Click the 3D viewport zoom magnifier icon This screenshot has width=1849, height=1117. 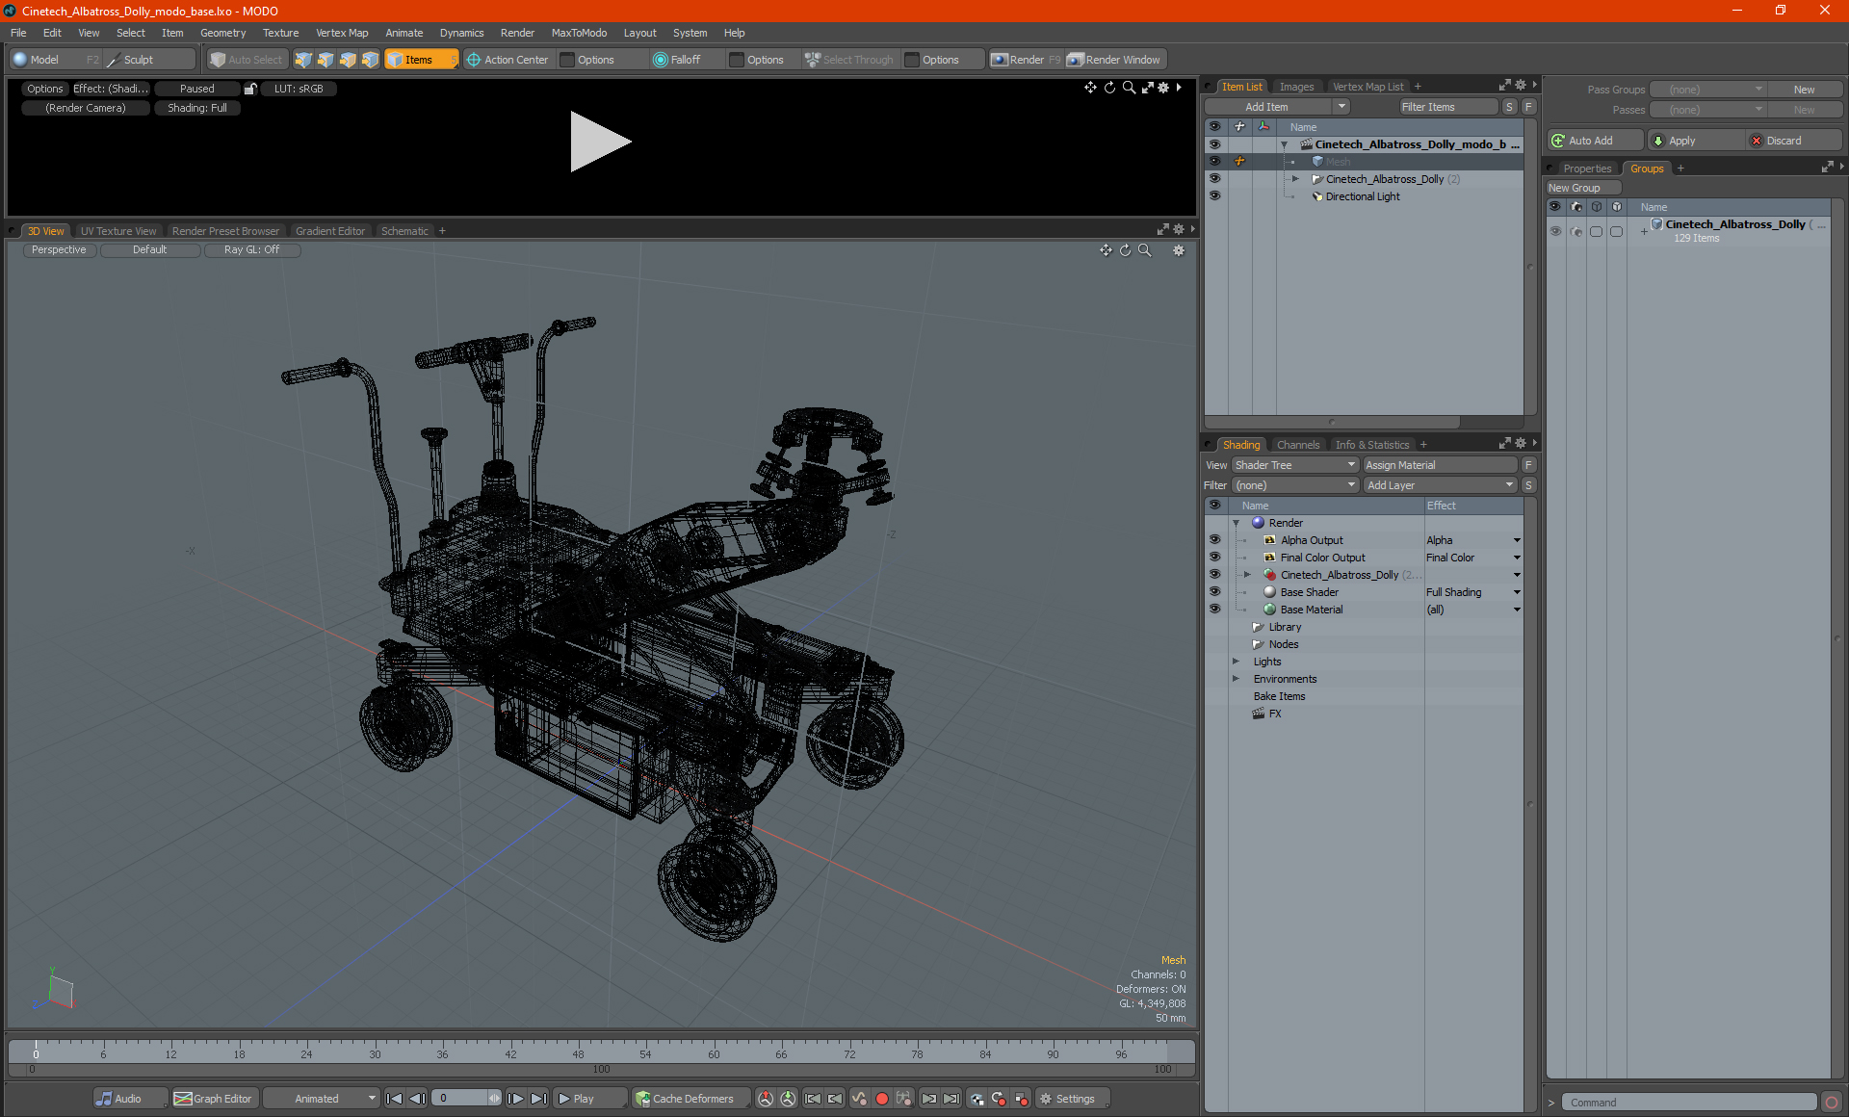[1145, 250]
